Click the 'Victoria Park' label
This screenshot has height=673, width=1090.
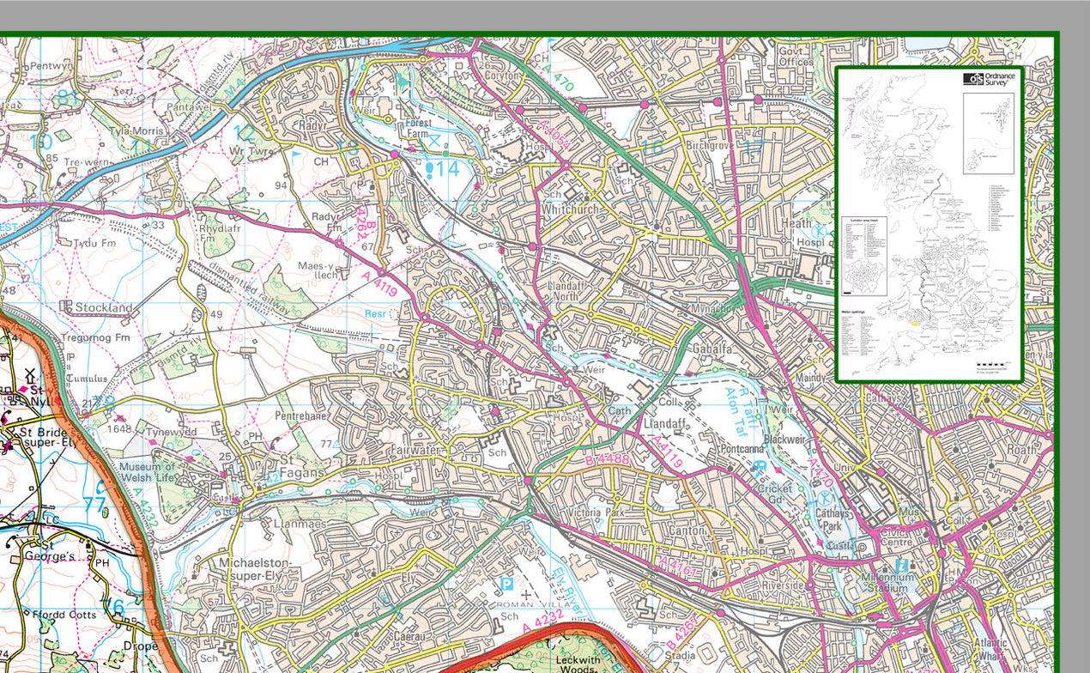597,513
